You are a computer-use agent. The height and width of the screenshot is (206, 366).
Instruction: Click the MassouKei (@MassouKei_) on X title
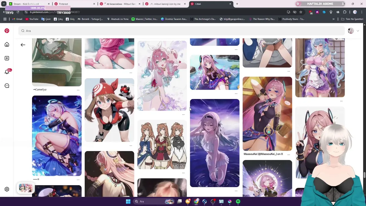pyautogui.click(x=263, y=154)
